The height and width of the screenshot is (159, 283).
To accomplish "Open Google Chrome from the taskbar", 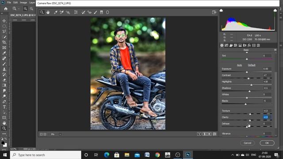I will [x=157, y=155].
